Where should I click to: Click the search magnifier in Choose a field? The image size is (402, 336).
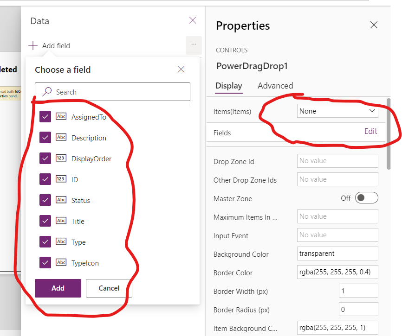[47, 91]
